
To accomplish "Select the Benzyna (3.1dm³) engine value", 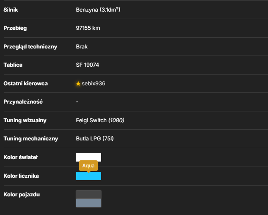I will pos(98,10).
